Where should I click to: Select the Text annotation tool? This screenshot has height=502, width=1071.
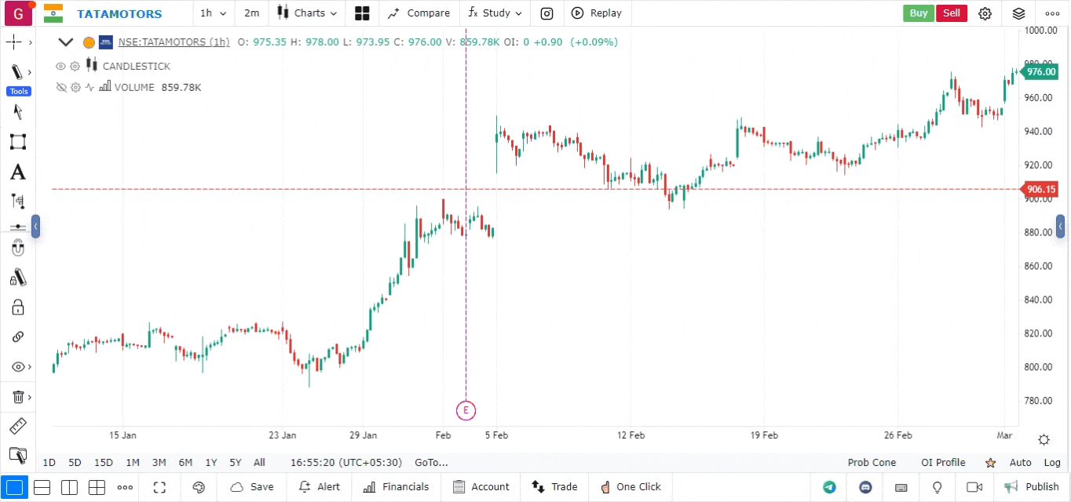click(x=17, y=172)
